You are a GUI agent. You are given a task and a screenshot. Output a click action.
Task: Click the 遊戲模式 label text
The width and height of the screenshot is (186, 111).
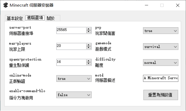(x=103, y=49)
